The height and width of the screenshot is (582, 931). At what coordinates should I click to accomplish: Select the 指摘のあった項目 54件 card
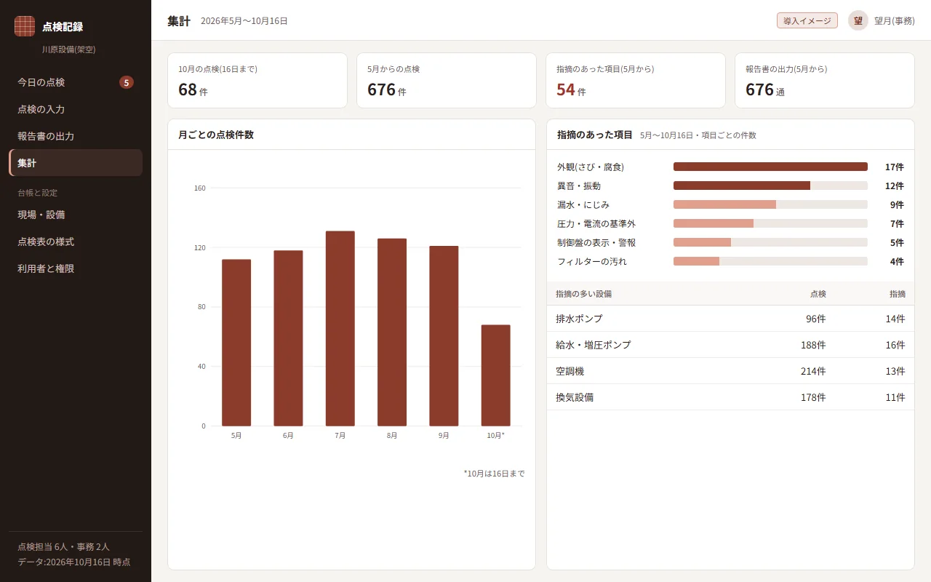(636, 81)
